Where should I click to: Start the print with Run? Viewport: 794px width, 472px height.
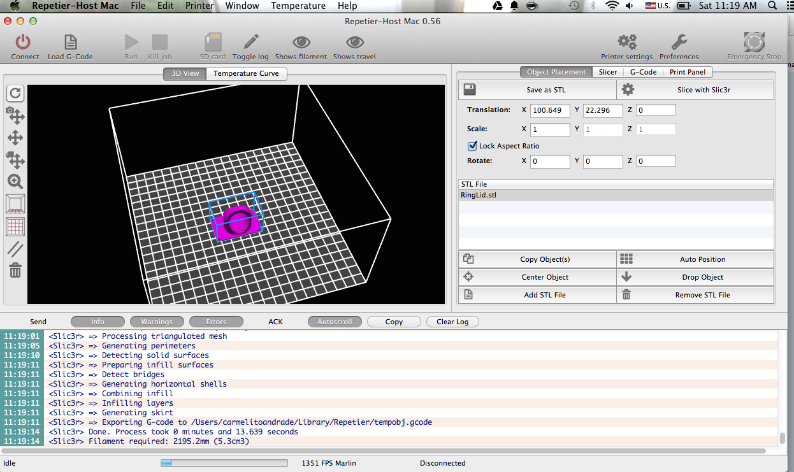coord(131,42)
